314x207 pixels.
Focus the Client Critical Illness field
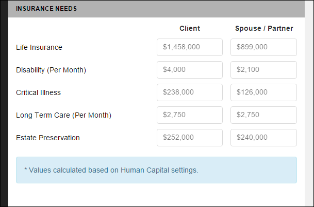pos(189,92)
